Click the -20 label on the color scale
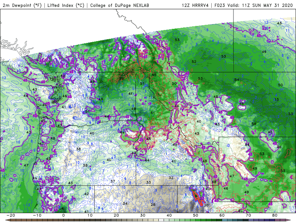296x222 pixels. tap(10, 215)
